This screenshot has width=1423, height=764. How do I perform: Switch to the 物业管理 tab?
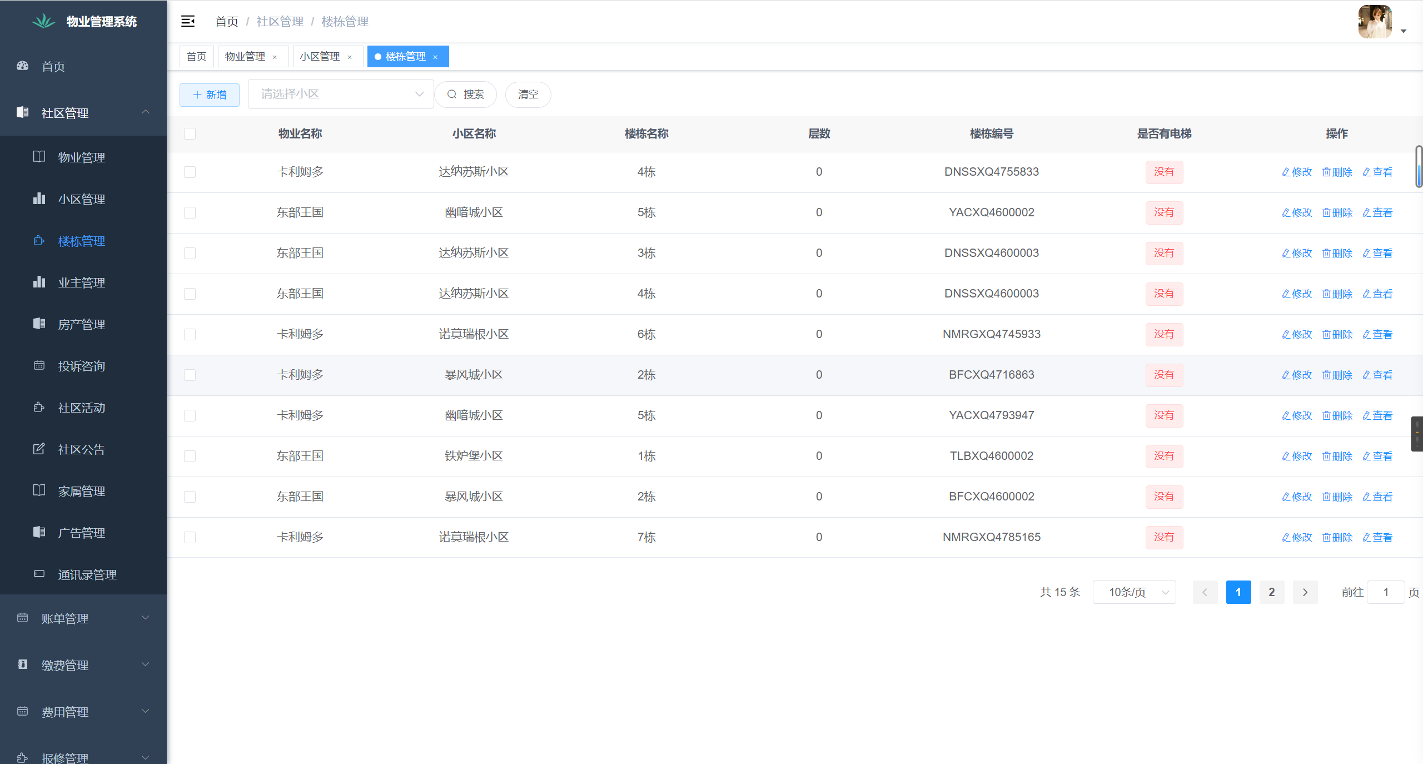tap(245, 57)
